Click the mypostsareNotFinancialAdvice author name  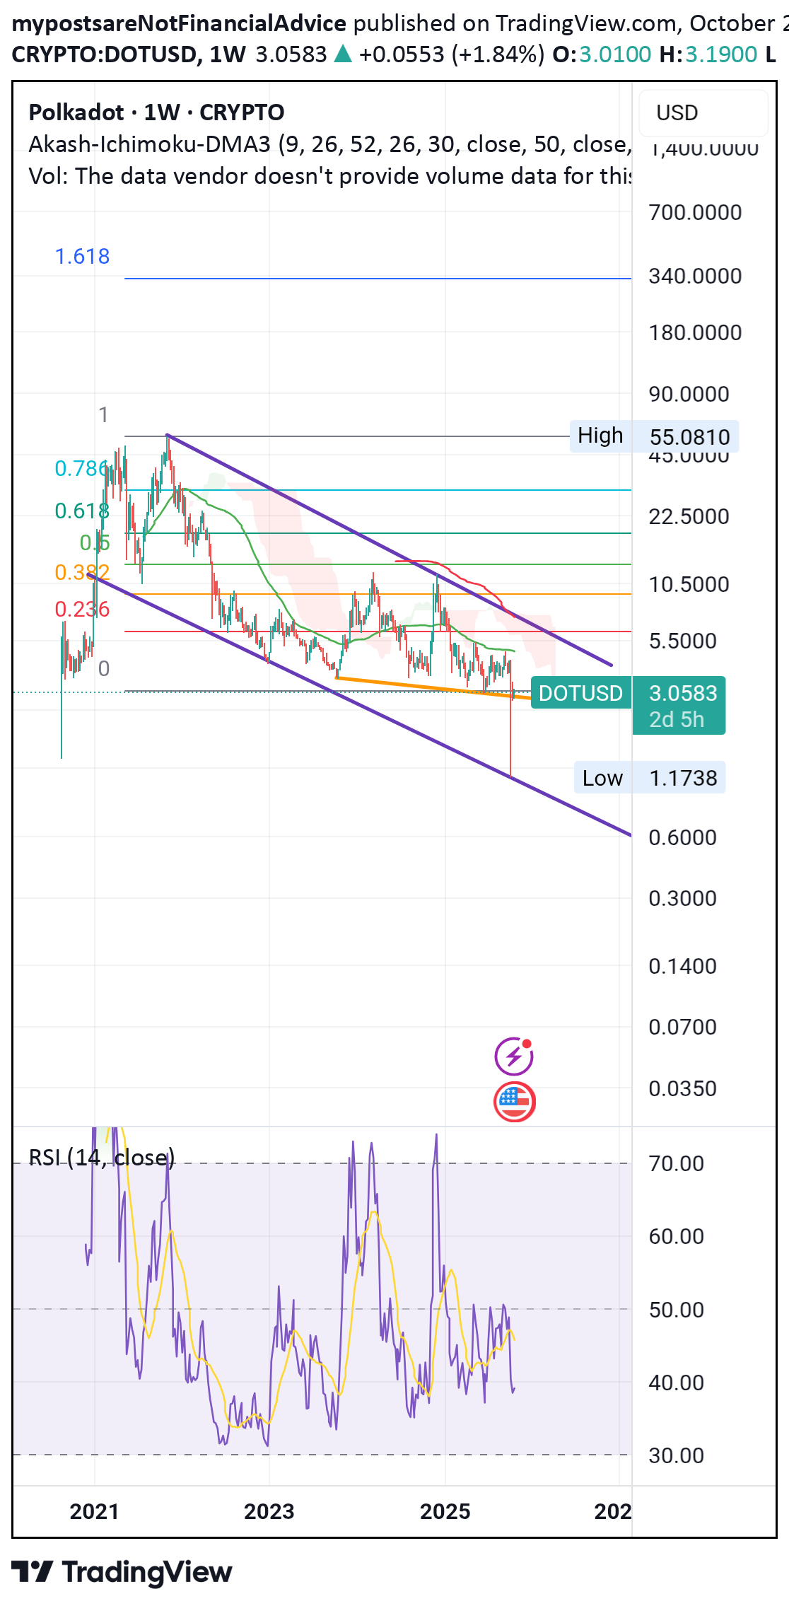click(179, 23)
